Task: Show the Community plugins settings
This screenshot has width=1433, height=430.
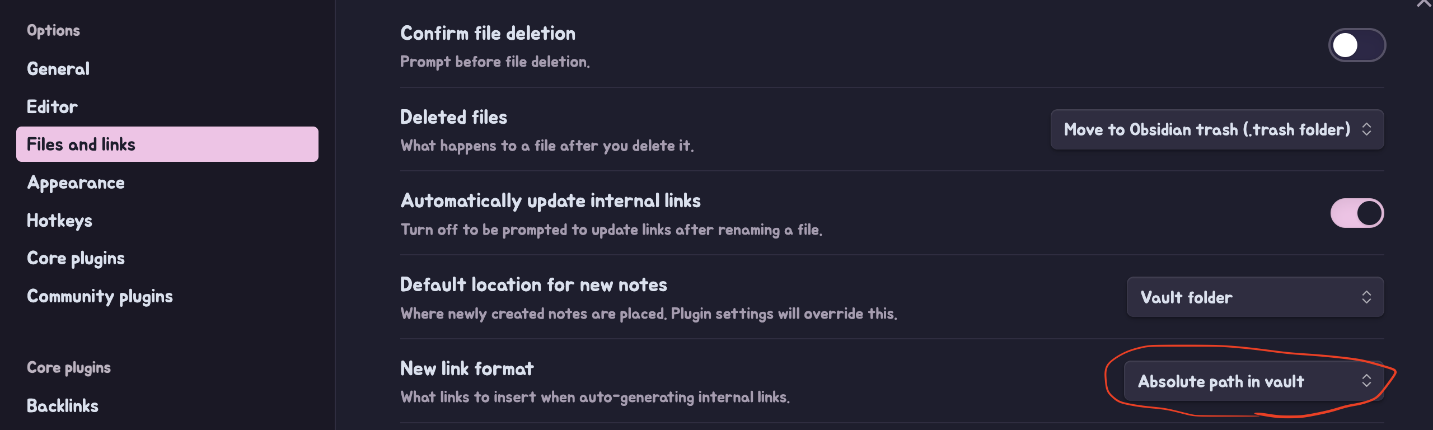Action: click(100, 296)
